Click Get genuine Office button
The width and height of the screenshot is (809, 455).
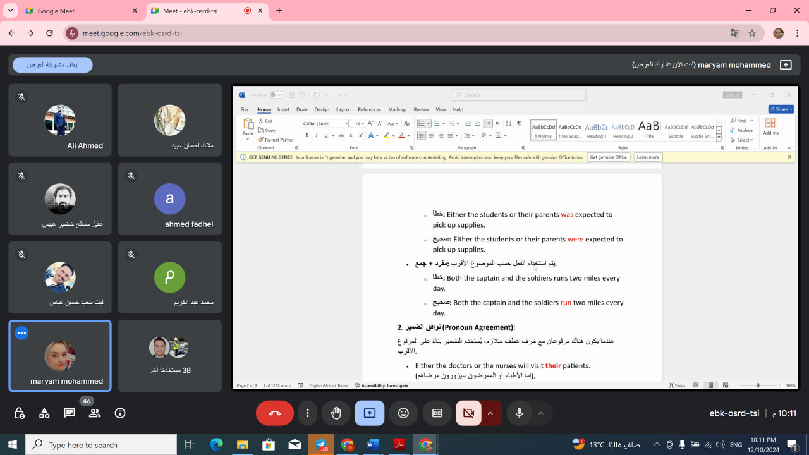point(609,157)
